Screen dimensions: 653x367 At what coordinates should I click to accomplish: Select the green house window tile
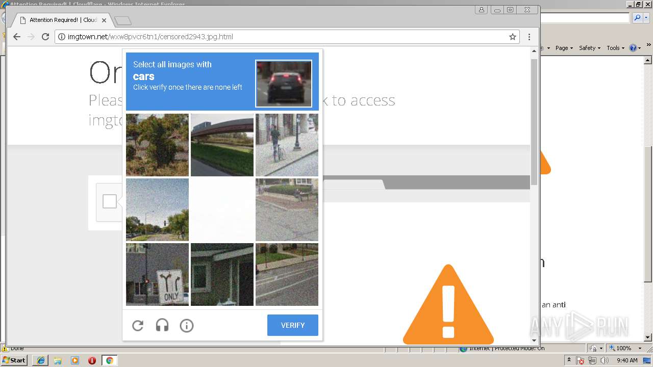pos(222,274)
